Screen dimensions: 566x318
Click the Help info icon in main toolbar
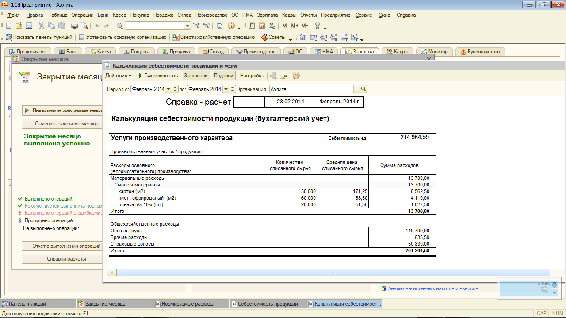tap(231, 26)
